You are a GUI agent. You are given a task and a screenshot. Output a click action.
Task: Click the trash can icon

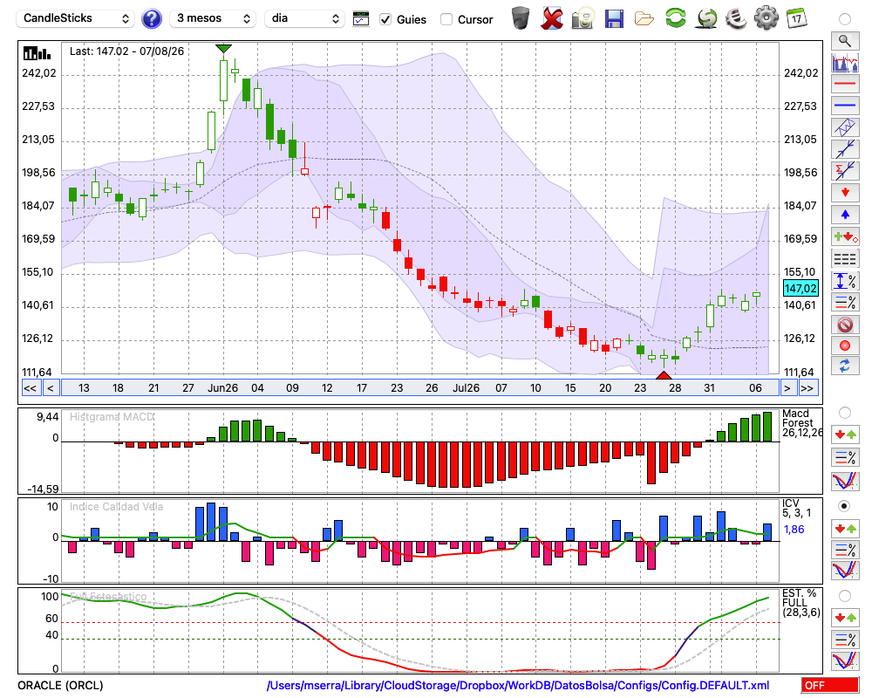click(x=521, y=18)
